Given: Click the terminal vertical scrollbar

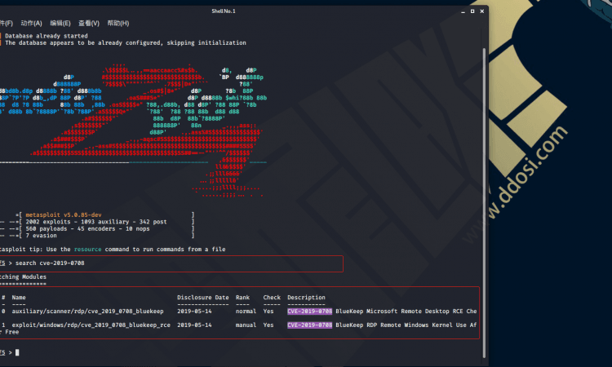Looking at the screenshot, I should (x=484, y=203).
